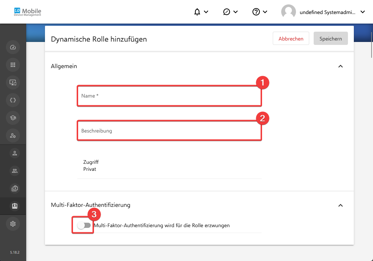Open the Systemadmin account dropdown chevron
The image size is (373, 261).
[x=363, y=12]
